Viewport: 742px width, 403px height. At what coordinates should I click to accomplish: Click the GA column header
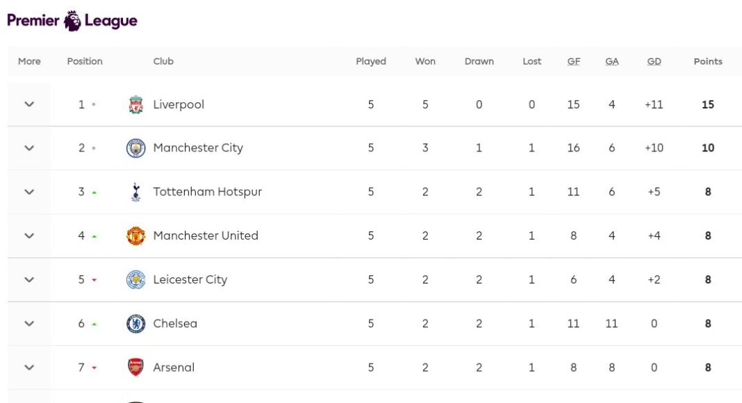(x=611, y=61)
